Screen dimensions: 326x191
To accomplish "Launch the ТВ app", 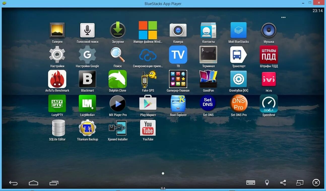I will [178, 54].
